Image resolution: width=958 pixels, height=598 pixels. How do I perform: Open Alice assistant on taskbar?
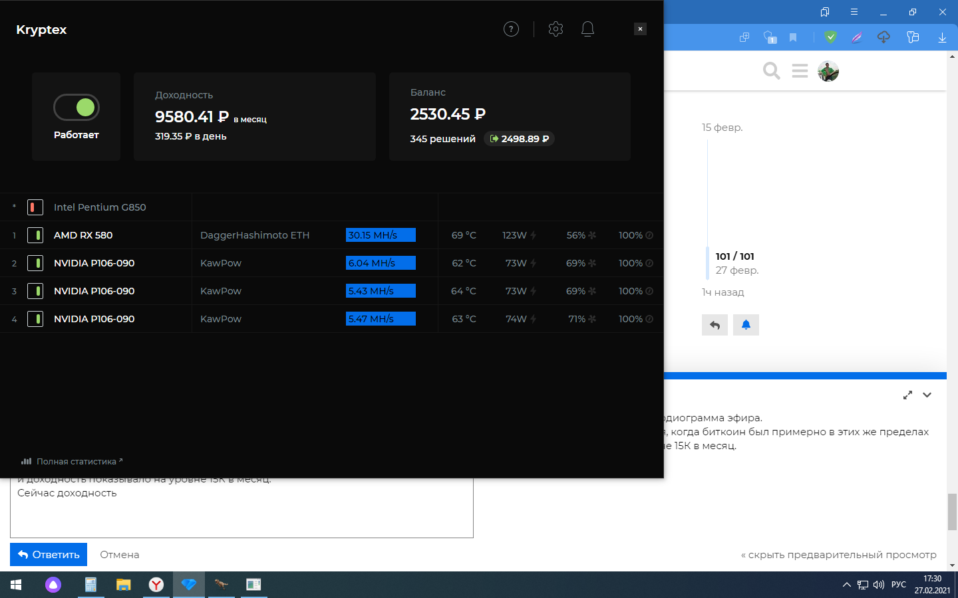click(x=53, y=585)
